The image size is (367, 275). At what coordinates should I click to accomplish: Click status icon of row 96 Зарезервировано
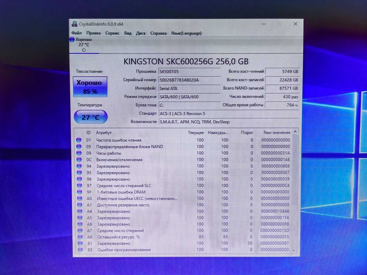click(x=79, y=179)
